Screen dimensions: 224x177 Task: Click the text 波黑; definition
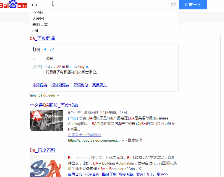[50, 58]
